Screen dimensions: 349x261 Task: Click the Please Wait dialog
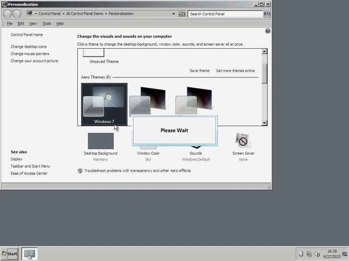(174, 130)
